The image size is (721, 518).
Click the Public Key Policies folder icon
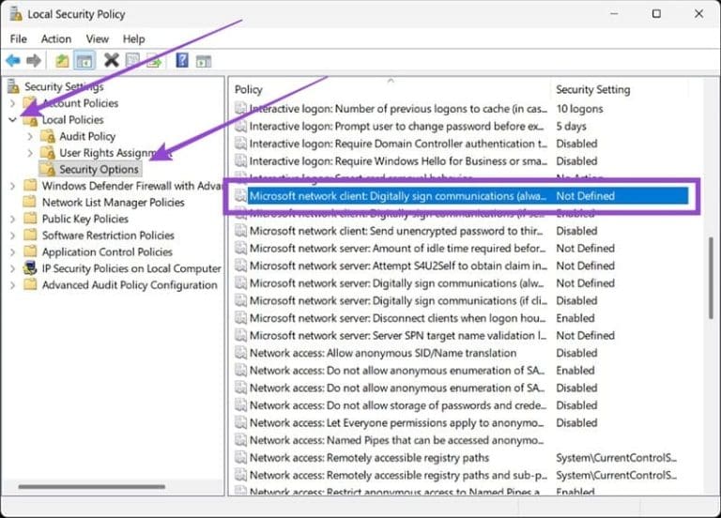(x=30, y=219)
